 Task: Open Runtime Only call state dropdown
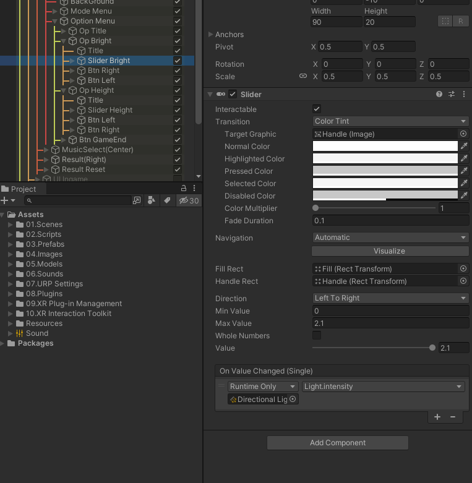263,387
